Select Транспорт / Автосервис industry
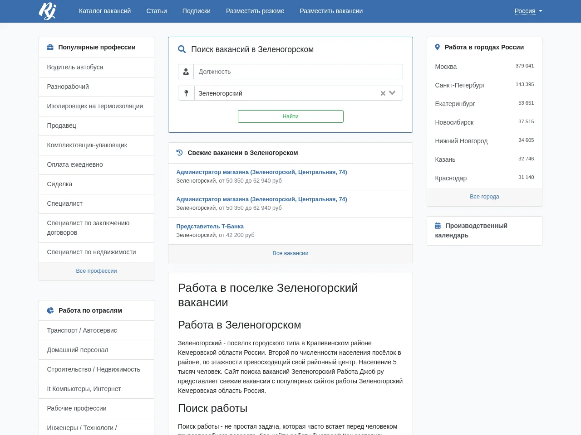Screen dimensions: 581x435 click(96, 330)
